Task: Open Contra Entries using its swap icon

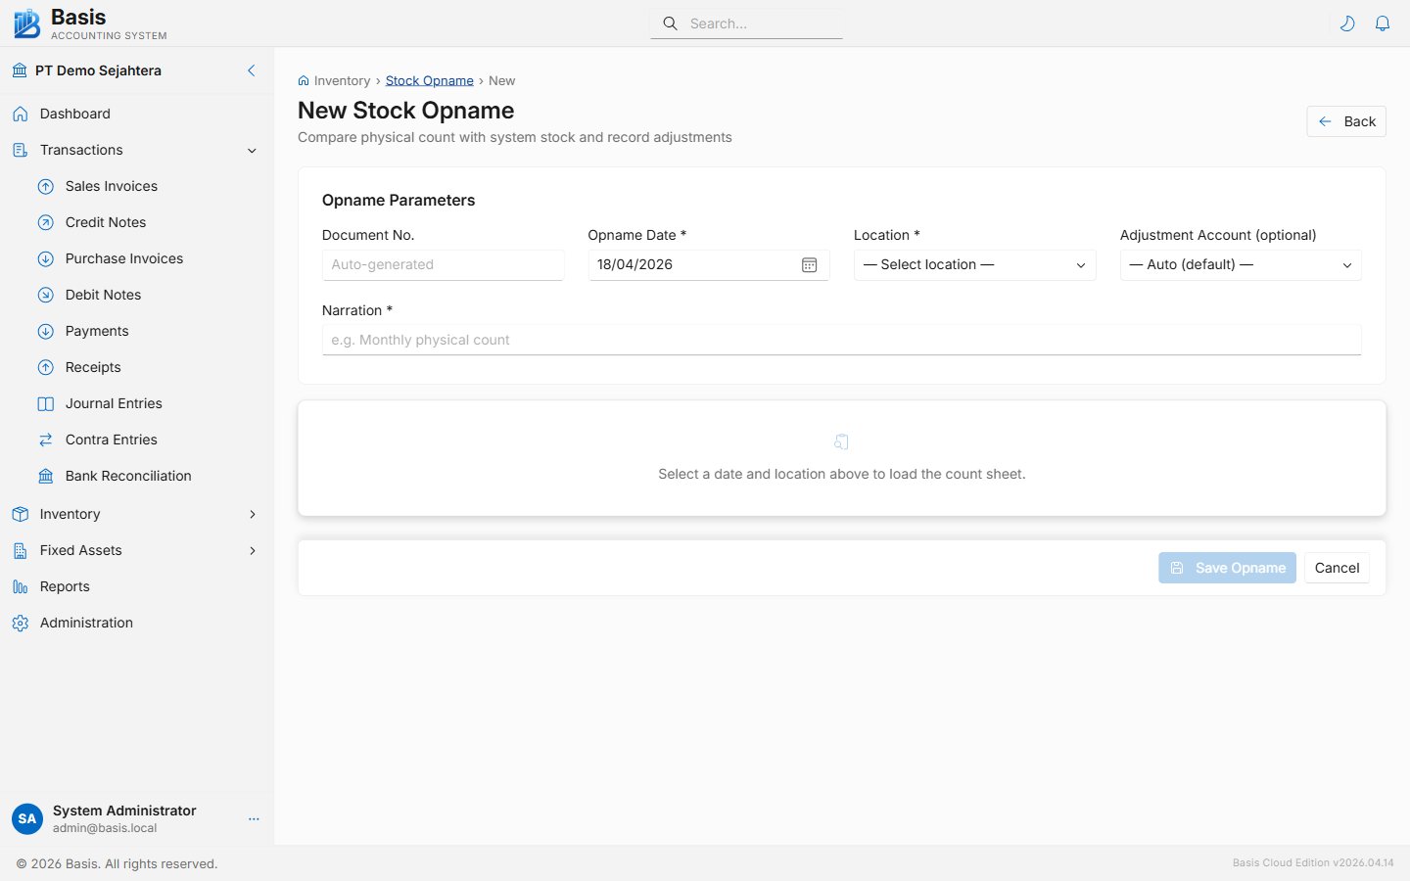Action: (x=45, y=440)
